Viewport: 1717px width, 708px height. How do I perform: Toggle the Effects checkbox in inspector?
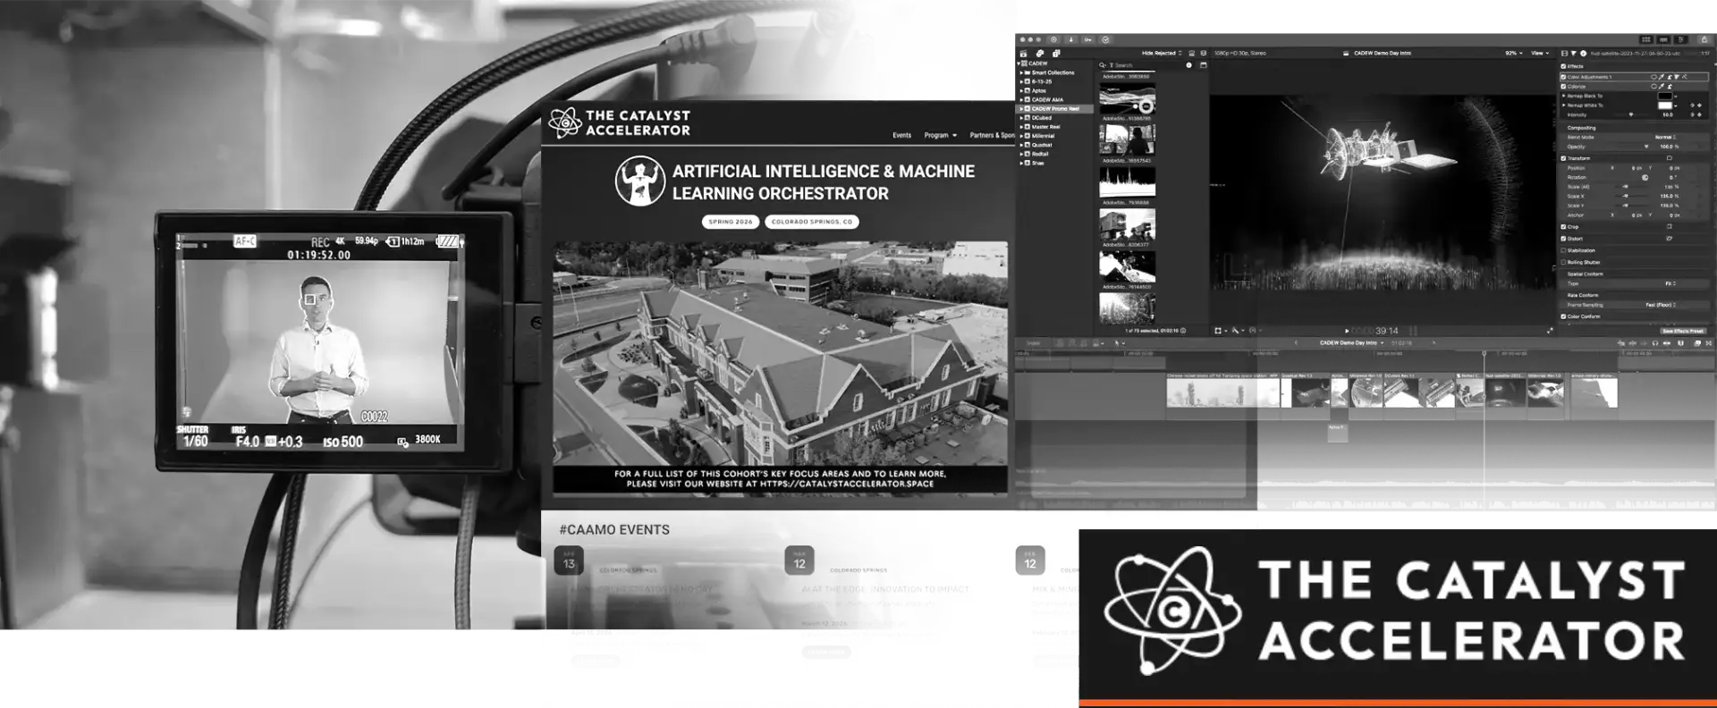(x=1563, y=66)
